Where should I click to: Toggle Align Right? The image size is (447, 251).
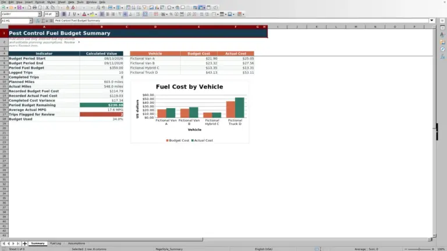coord(113,14)
